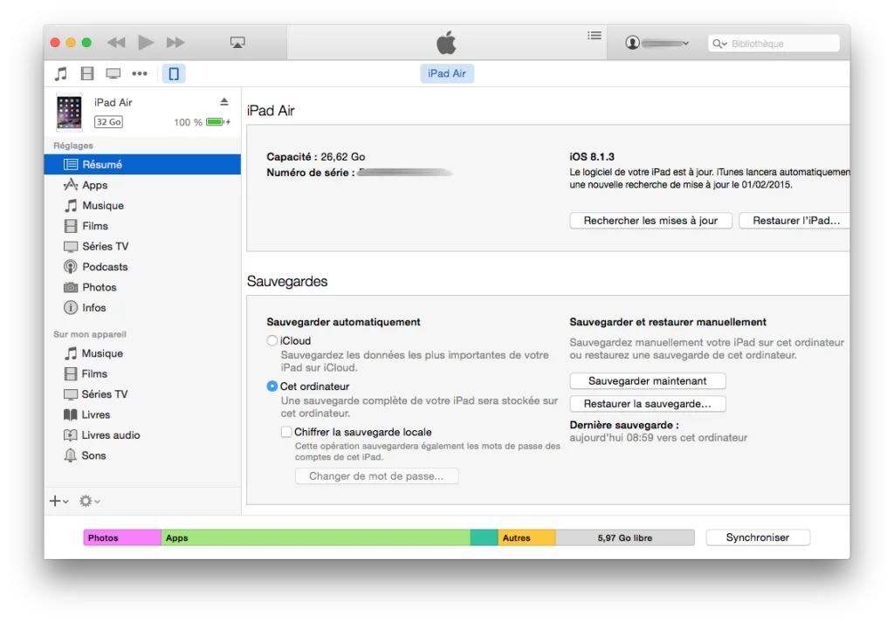Select the Musique media icon in the toolbar
This screenshot has width=894, height=622.
(x=60, y=73)
